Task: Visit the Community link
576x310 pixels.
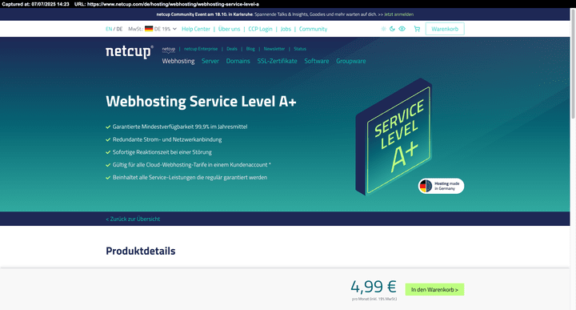Action: 313,29
